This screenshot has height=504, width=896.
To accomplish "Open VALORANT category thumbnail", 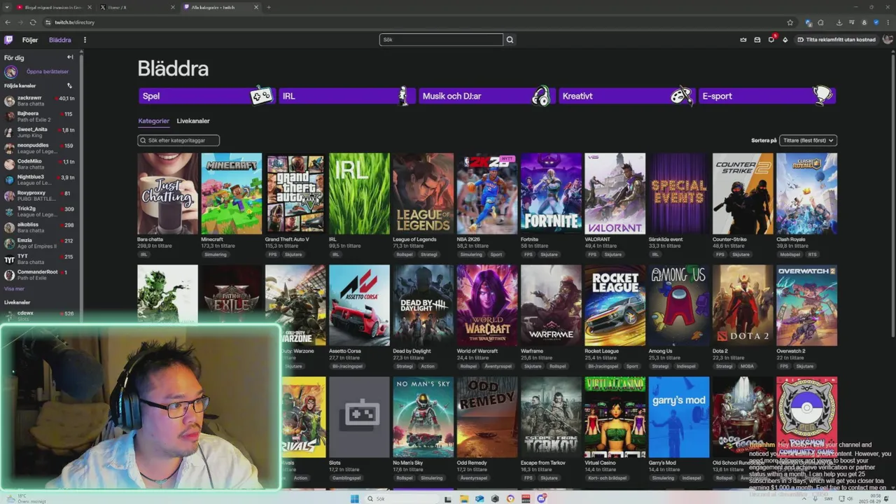I will [x=615, y=193].
